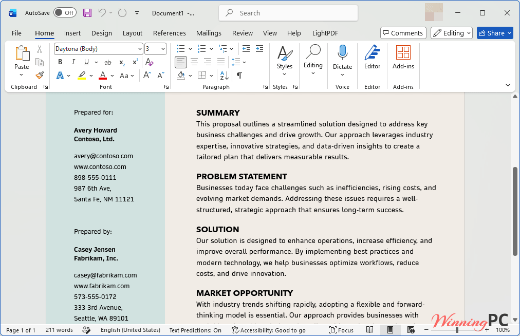520x336 pixels.
Task: Click the zoom slider in status bar
Action: click(x=457, y=330)
